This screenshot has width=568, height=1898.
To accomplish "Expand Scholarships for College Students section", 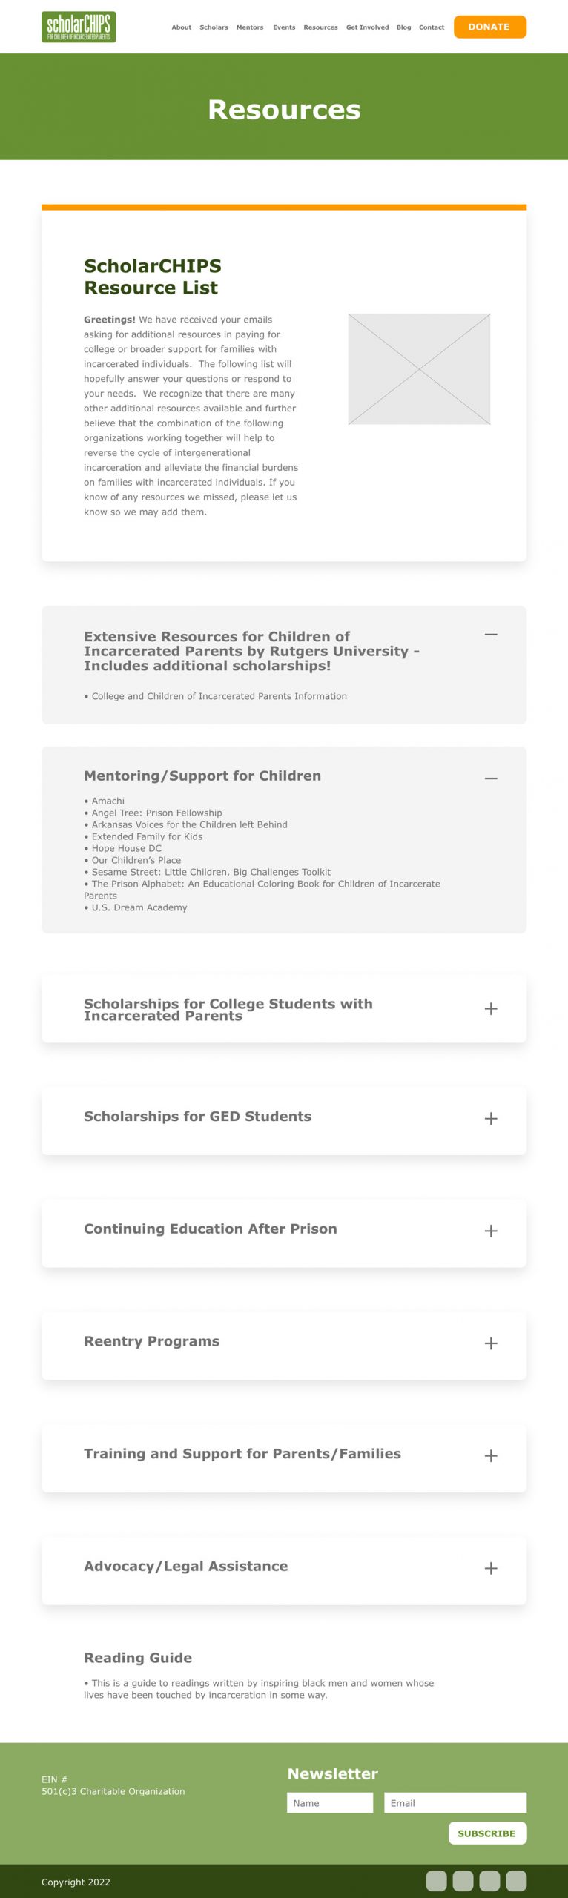I will pyautogui.click(x=490, y=1008).
